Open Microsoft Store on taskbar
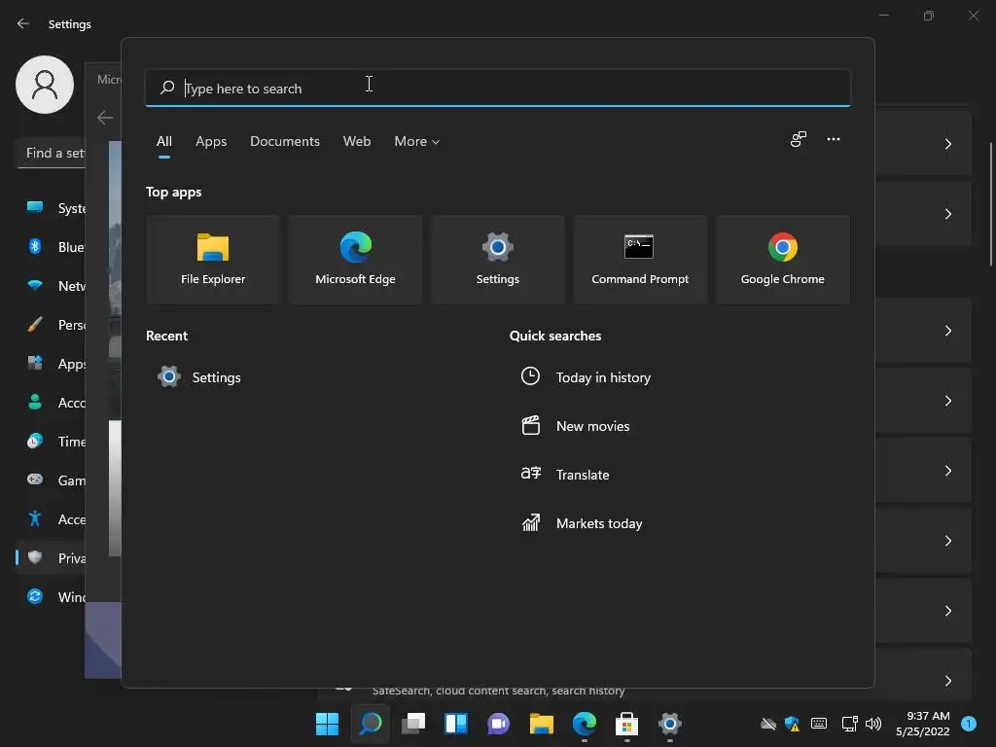This screenshot has width=996, height=747. (x=627, y=724)
